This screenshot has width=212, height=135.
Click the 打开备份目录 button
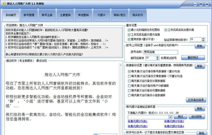point(196,100)
